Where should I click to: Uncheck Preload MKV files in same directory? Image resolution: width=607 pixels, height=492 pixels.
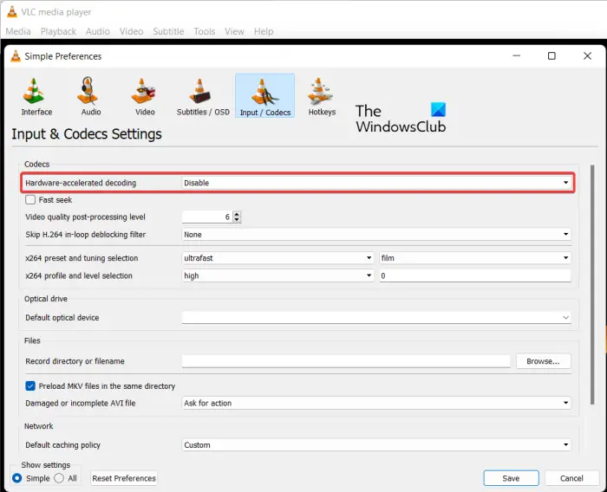tap(30, 385)
